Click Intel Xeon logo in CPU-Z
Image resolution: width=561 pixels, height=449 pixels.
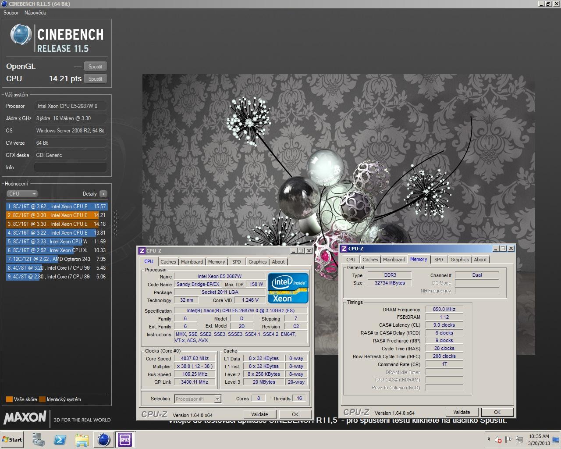[288, 289]
